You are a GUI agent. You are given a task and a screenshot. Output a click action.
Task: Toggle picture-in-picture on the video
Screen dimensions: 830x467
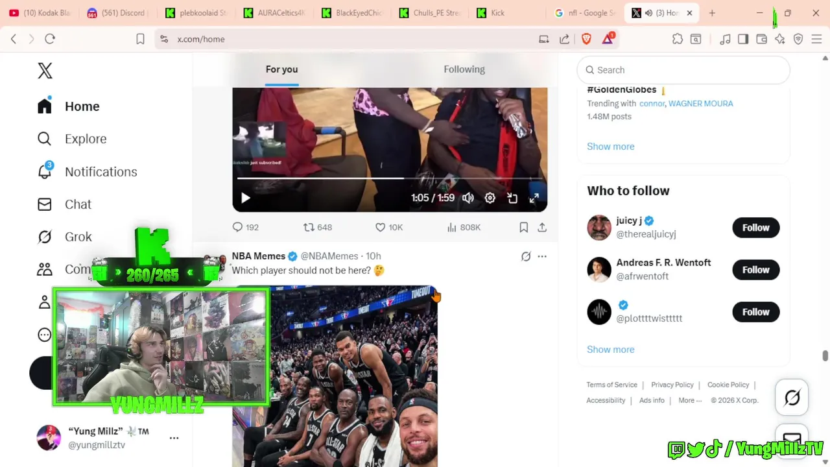[512, 198]
